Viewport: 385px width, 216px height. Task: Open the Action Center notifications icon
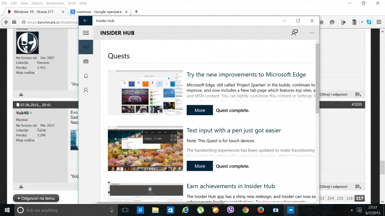[359, 210]
